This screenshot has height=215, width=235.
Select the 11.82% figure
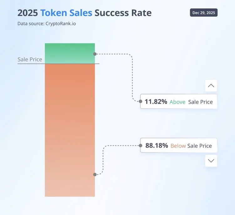tap(156, 102)
